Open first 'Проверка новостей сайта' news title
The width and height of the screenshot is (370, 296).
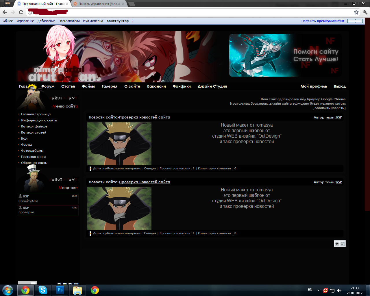145,117
